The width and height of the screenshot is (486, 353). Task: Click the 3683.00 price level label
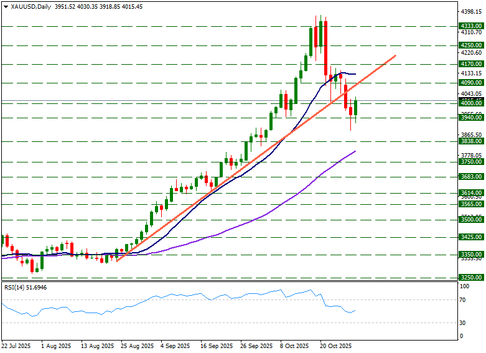(470, 177)
